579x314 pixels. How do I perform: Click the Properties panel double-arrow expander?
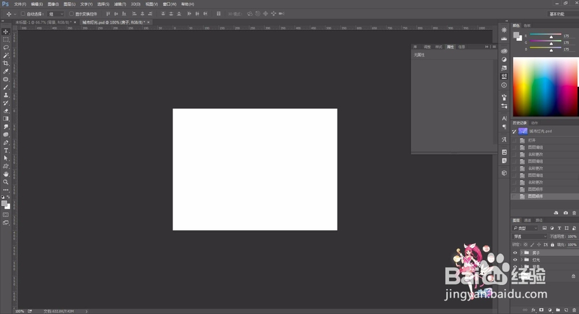487,47
